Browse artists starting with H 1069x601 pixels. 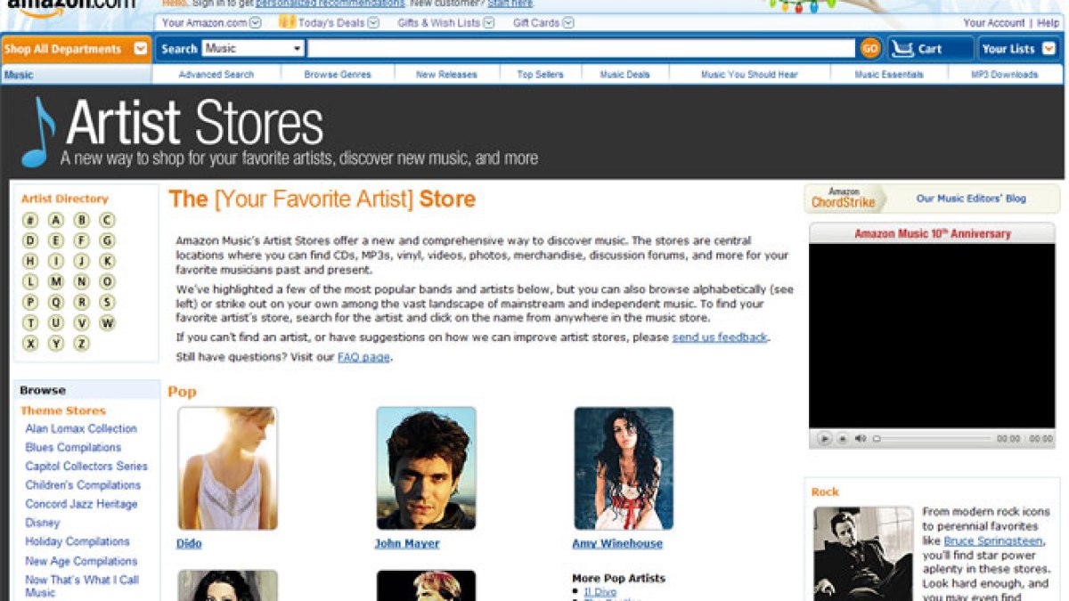click(30, 261)
